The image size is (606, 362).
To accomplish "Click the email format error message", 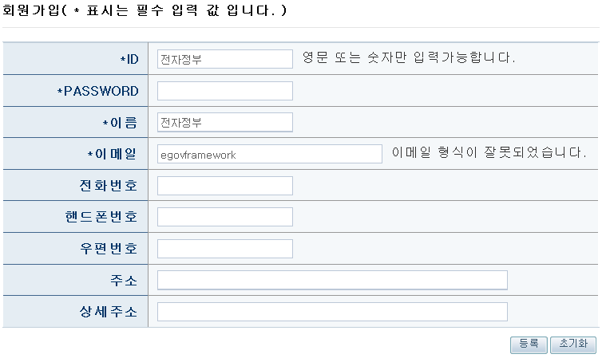I will coord(489,152).
